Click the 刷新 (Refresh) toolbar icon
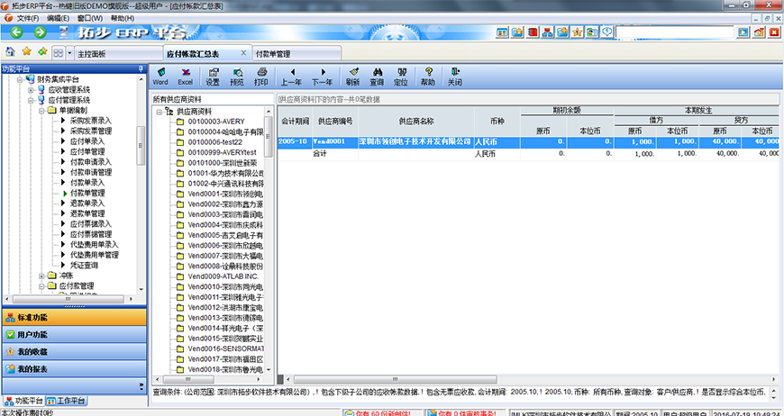 [x=352, y=76]
